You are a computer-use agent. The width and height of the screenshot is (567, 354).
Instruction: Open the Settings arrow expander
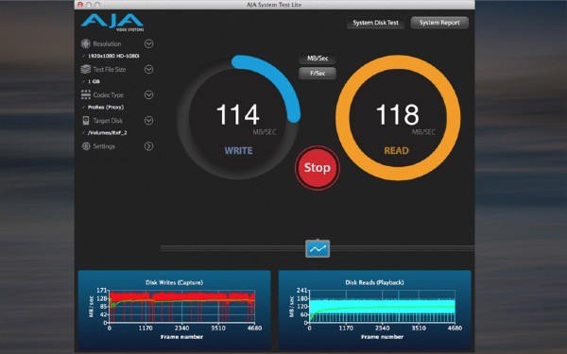point(148,146)
